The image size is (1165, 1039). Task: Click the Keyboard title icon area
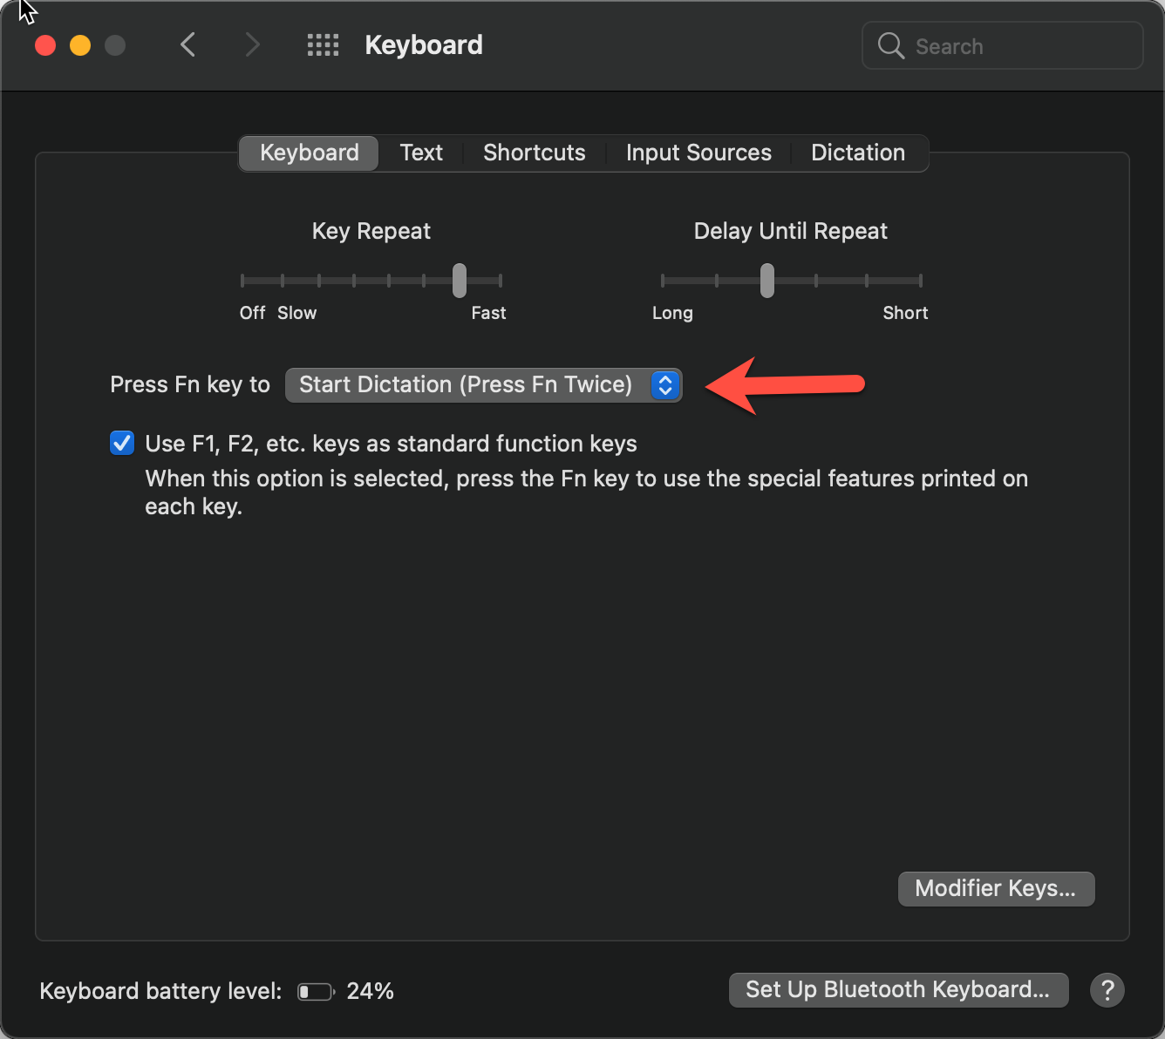point(424,44)
